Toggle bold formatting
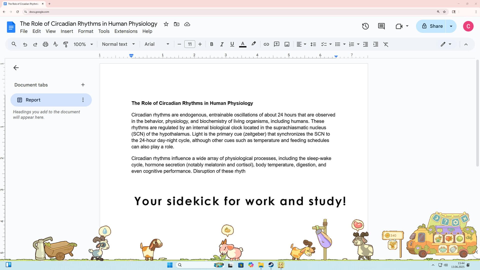Screen dimensions: 480x270 (x=211, y=44)
